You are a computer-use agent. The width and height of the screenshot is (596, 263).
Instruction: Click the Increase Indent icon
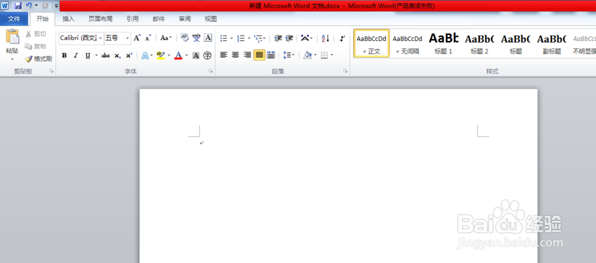coord(289,38)
